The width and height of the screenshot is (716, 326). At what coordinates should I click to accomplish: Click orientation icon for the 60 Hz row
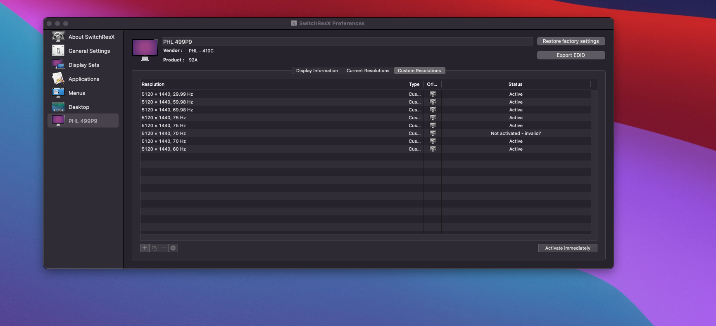[433, 149]
